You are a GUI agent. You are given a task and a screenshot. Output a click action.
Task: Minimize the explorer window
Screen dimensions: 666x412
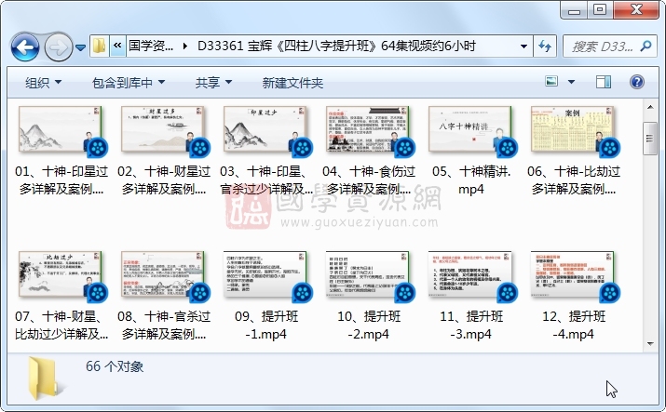tap(575, 9)
